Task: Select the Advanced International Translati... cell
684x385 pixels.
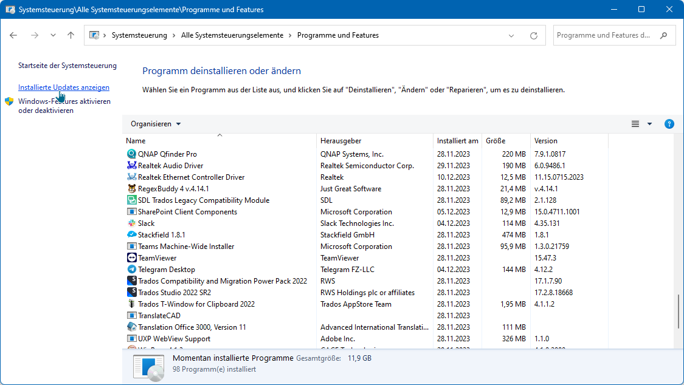Action: click(x=375, y=327)
